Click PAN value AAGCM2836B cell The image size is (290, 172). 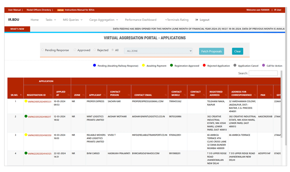(x=265, y=116)
